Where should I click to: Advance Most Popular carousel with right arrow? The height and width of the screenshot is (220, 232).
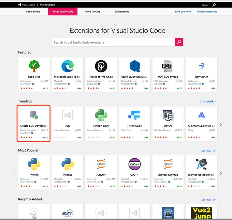[221, 173]
